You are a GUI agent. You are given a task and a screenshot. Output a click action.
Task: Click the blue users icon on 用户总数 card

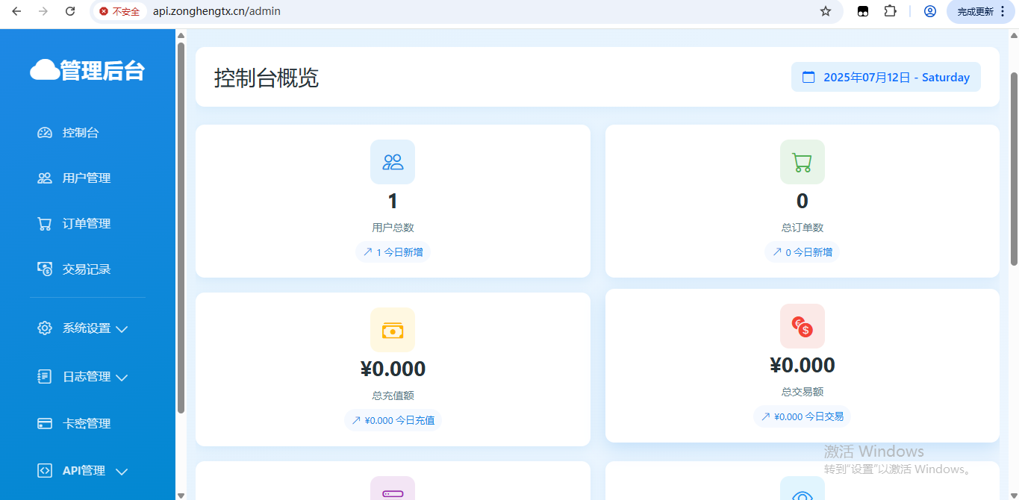coord(393,162)
